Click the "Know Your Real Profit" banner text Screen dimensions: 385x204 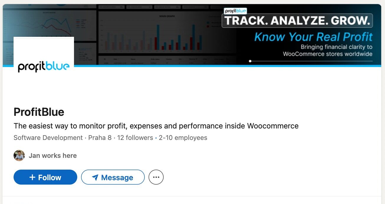[313, 37]
